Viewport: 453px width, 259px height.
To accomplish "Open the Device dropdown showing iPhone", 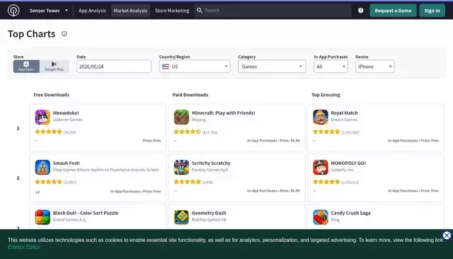I will 374,67.
